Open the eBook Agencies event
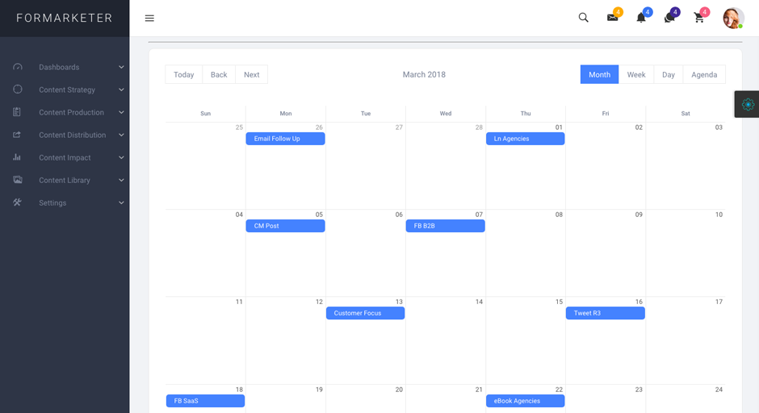Image resolution: width=759 pixels, height=413 pixels. tap(525, 401)
